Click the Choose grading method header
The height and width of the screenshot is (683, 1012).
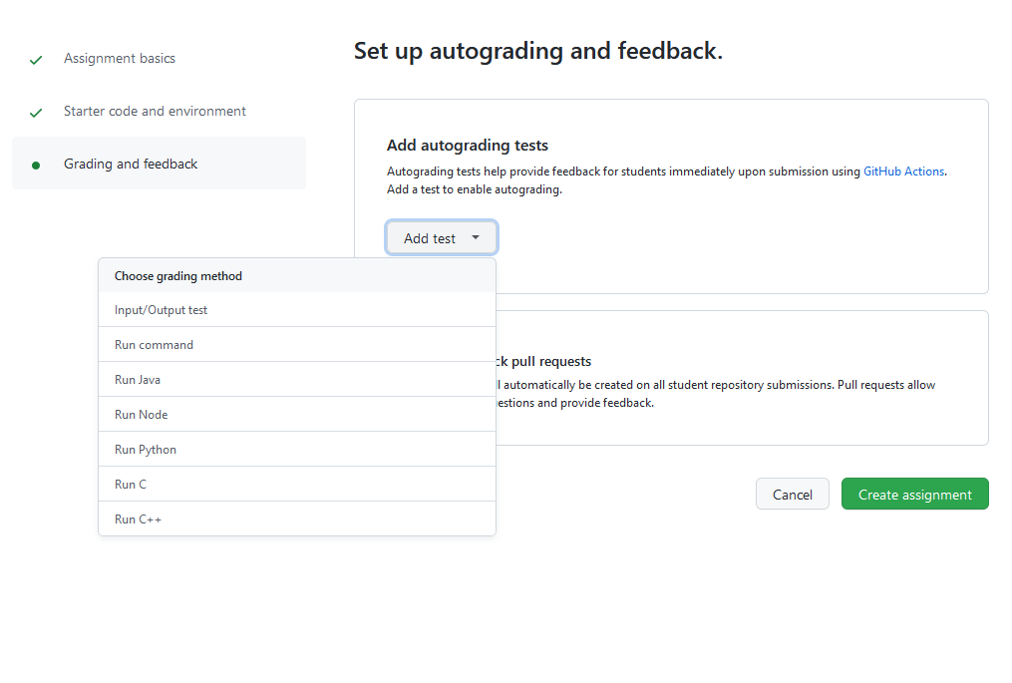tap(178, 275)
